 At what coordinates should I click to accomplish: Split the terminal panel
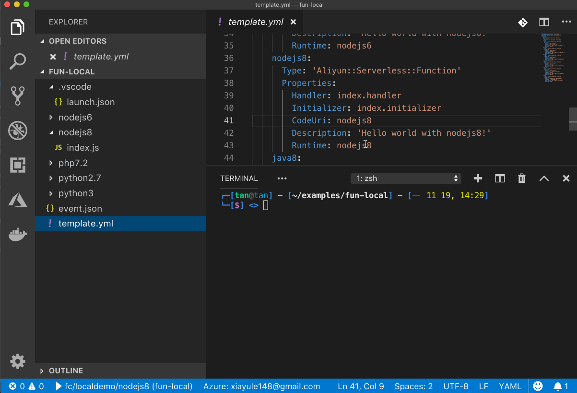pos(500,179)
